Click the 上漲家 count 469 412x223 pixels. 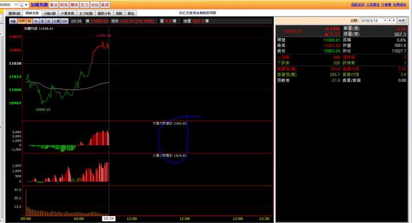pyautogui.click(x=336, y=57)
